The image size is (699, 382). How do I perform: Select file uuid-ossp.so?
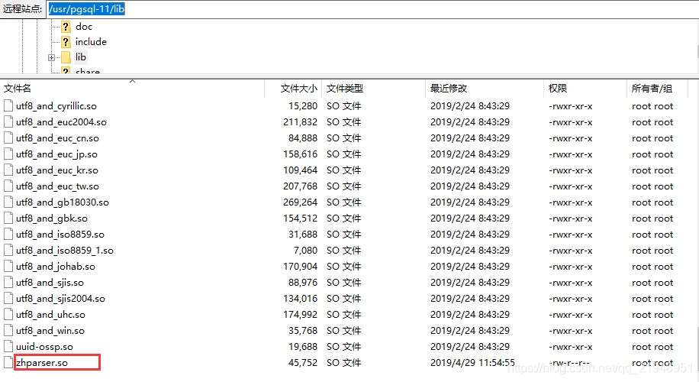[x=44, y=347]
